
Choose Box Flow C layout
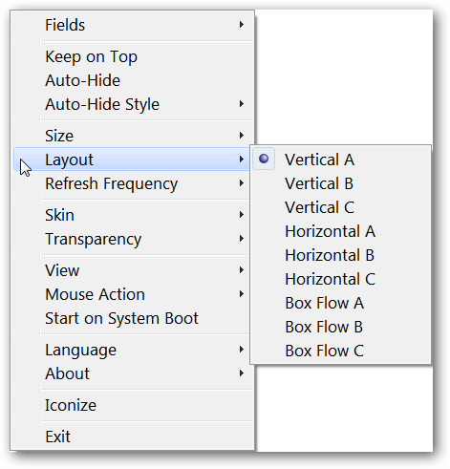(340, 351)
